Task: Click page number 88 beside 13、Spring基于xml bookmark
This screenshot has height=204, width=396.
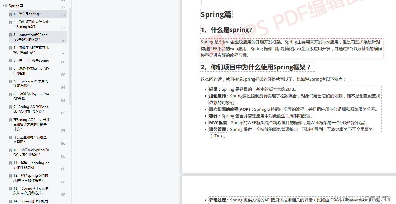Action: click(63, 195)
